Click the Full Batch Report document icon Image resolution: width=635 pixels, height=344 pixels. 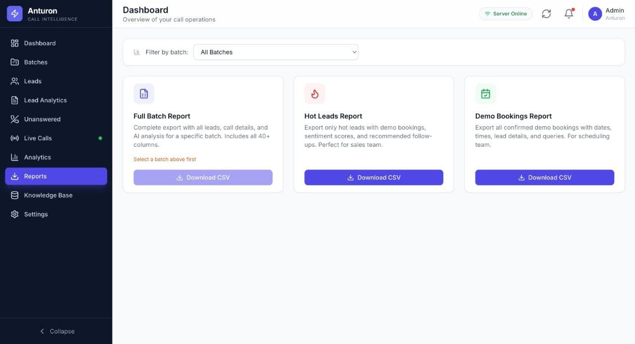pyautogui.click(x=144, y=94)
